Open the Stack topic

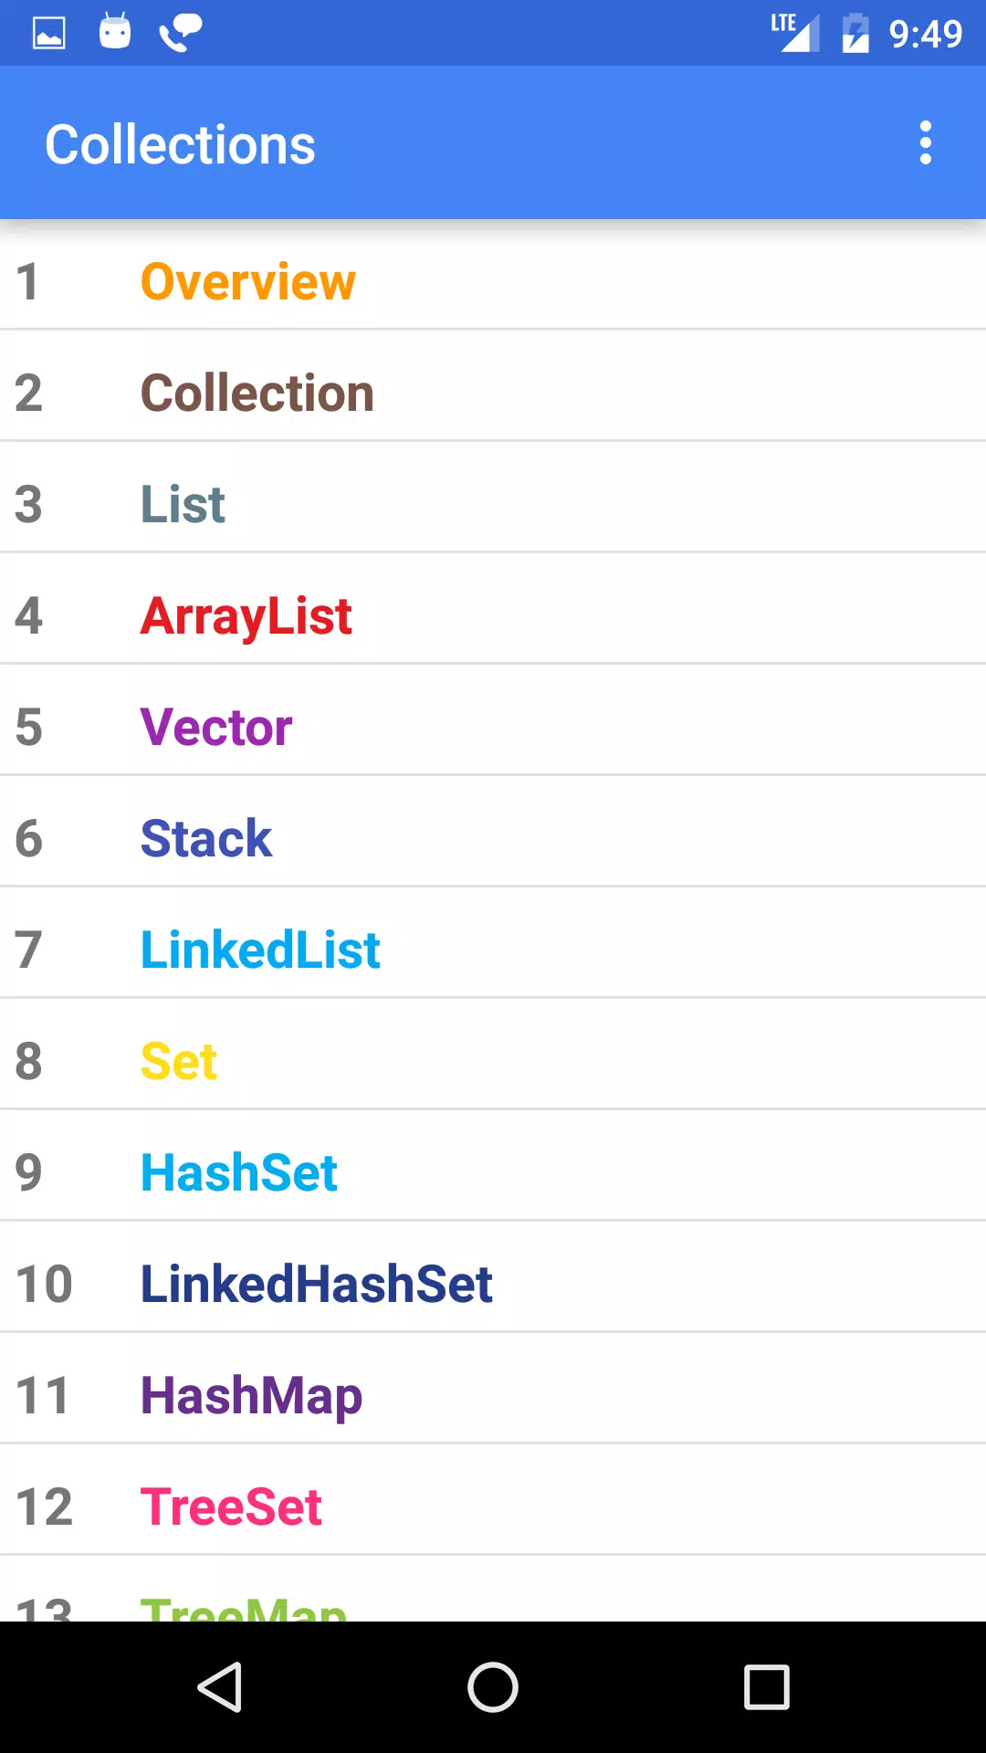[x=493, y=838]
